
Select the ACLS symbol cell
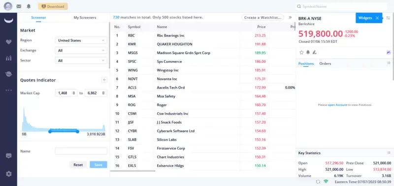[132, 88]
